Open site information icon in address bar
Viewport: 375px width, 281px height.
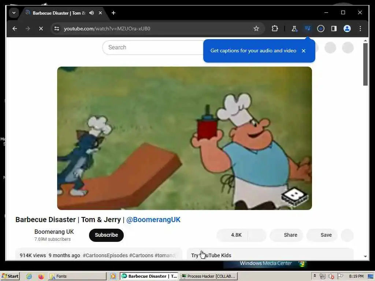[x=57, y=29]
